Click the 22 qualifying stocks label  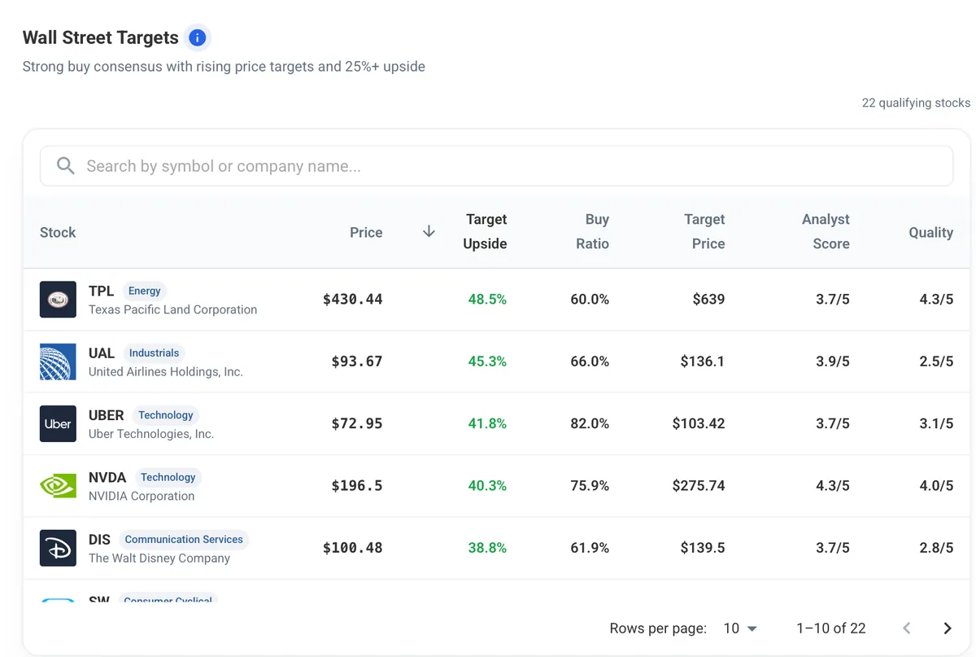pyautogui.click(x=916, y=103)
